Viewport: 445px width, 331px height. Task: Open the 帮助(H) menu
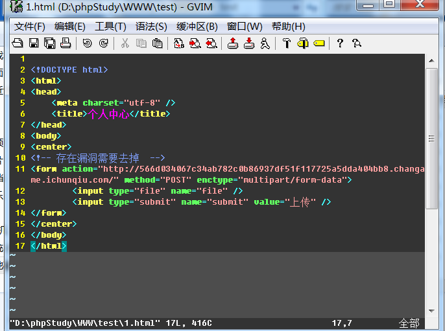[288, 27]
